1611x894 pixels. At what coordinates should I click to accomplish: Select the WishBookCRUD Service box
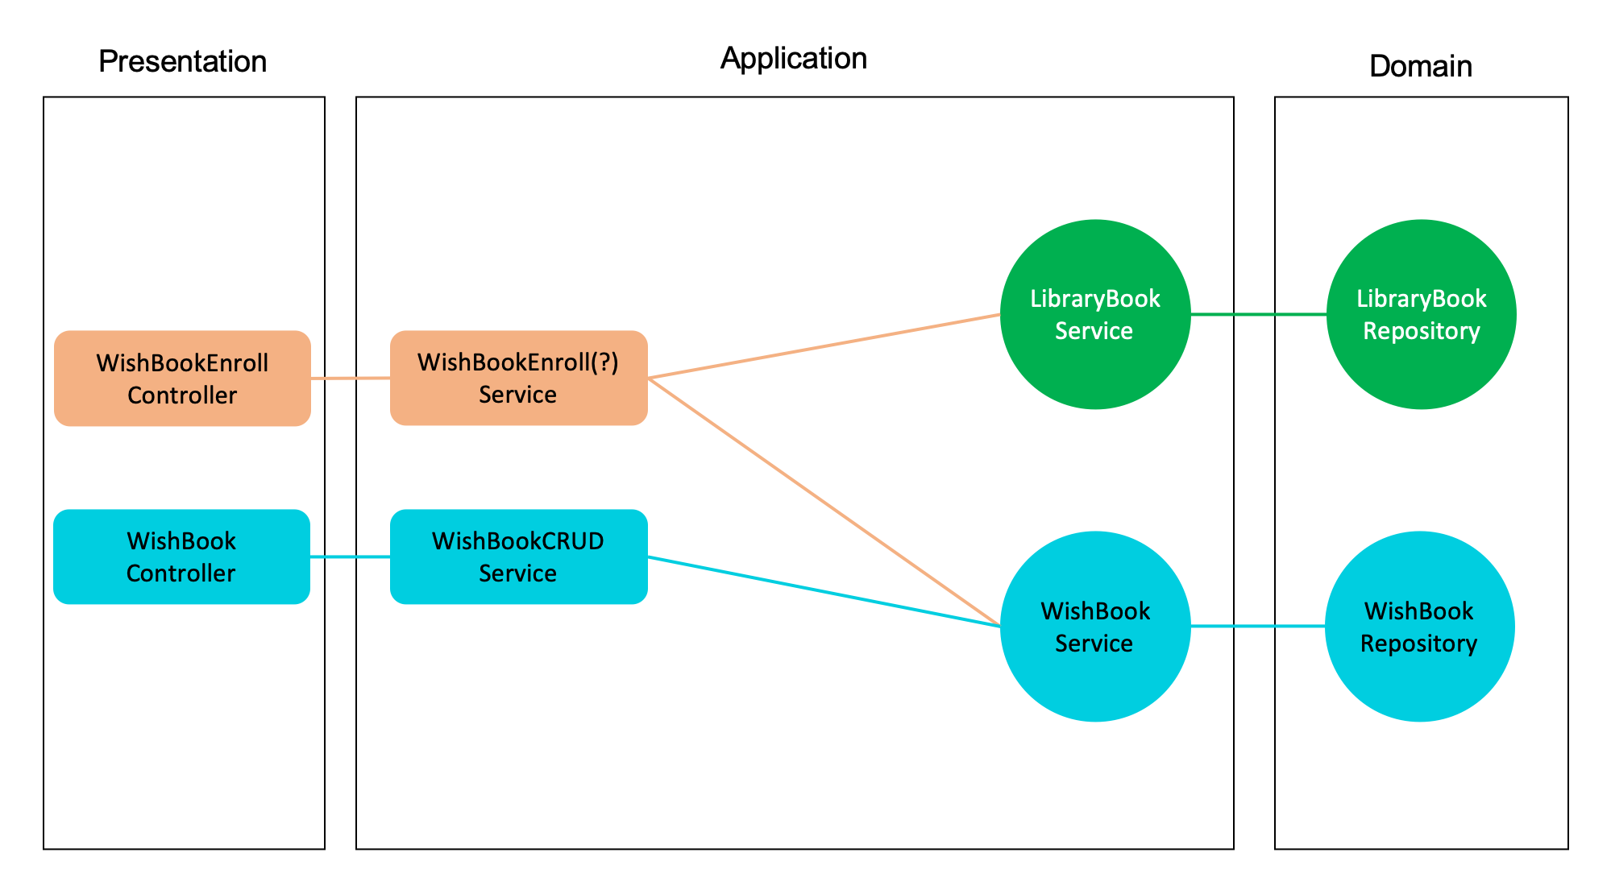pyautogui.click(x=518, y=557)
